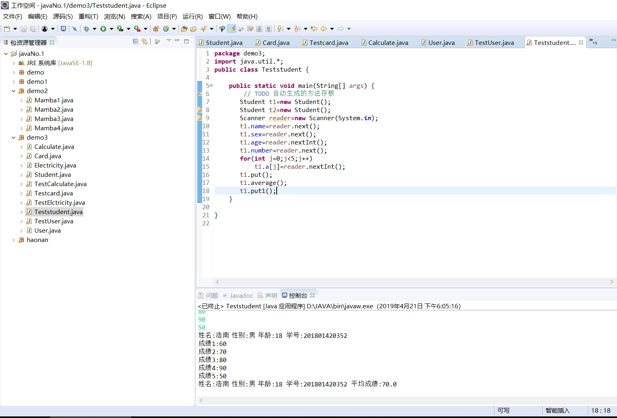Toggle Show Whitespace Characters pilcrow button
The image size is (617, 418).
tap(268, 29)
